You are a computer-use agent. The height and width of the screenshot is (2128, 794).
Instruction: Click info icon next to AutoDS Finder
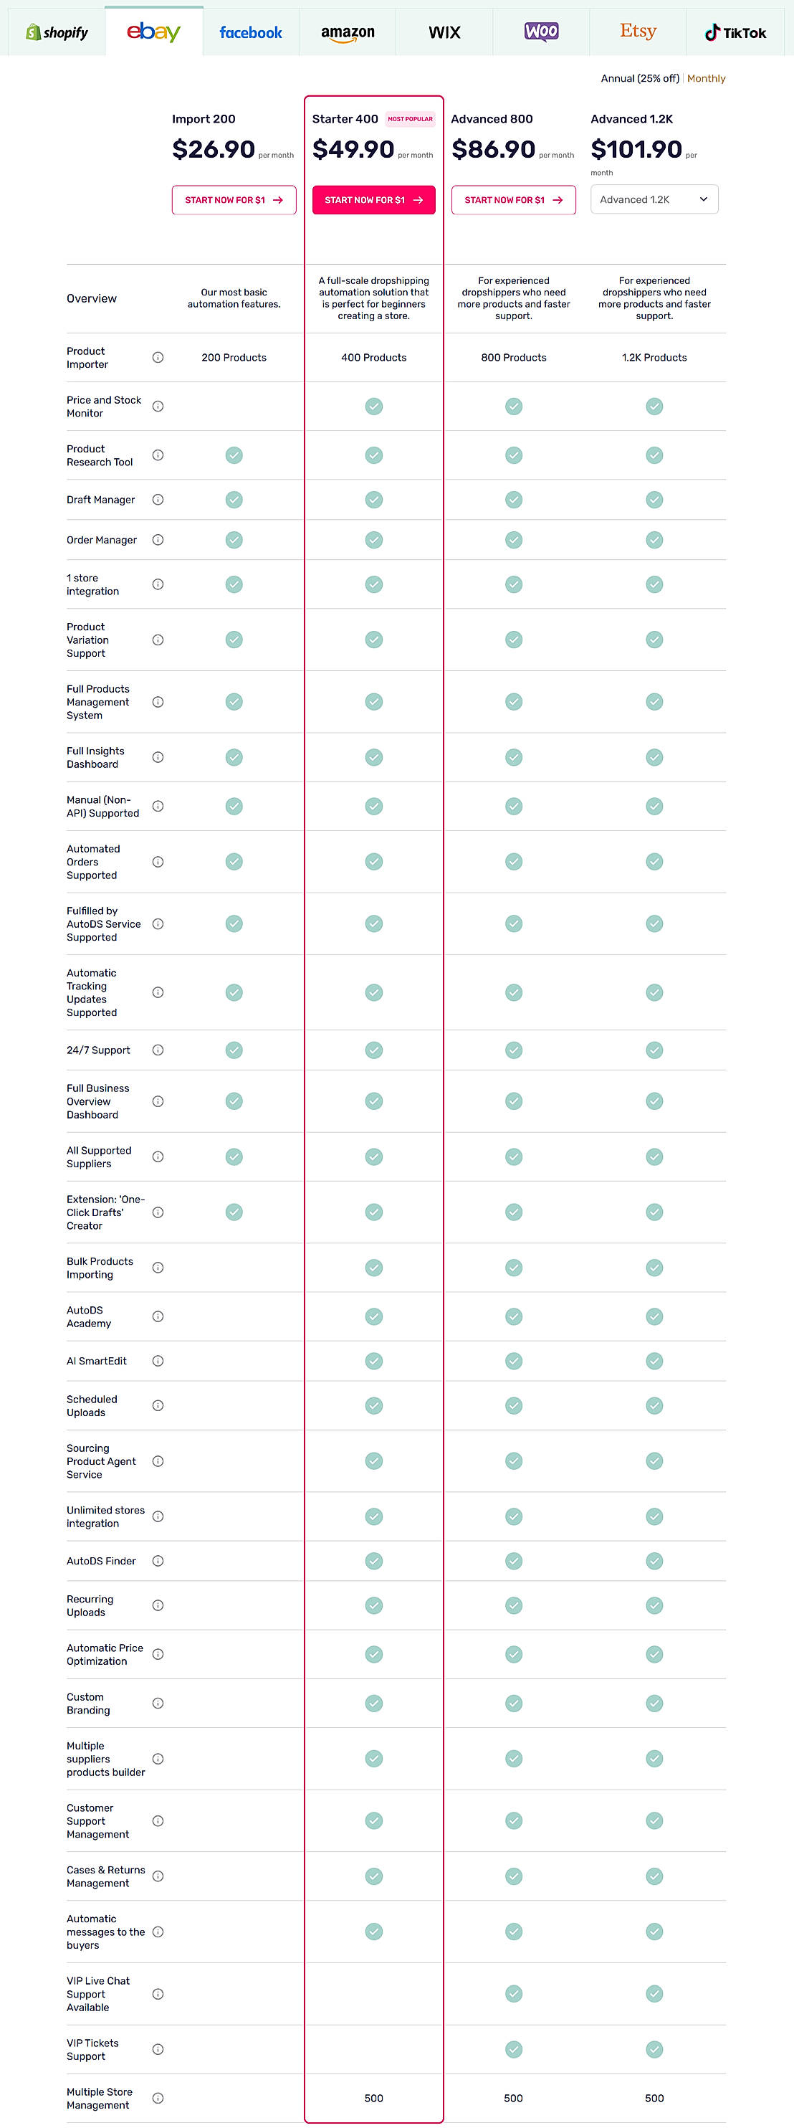tap(158, 1560)
